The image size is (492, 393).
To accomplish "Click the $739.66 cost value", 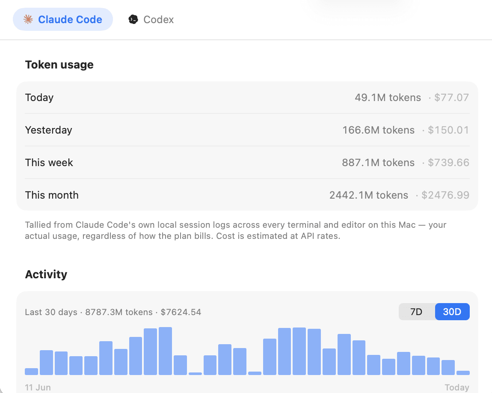I will coord(448,163).
